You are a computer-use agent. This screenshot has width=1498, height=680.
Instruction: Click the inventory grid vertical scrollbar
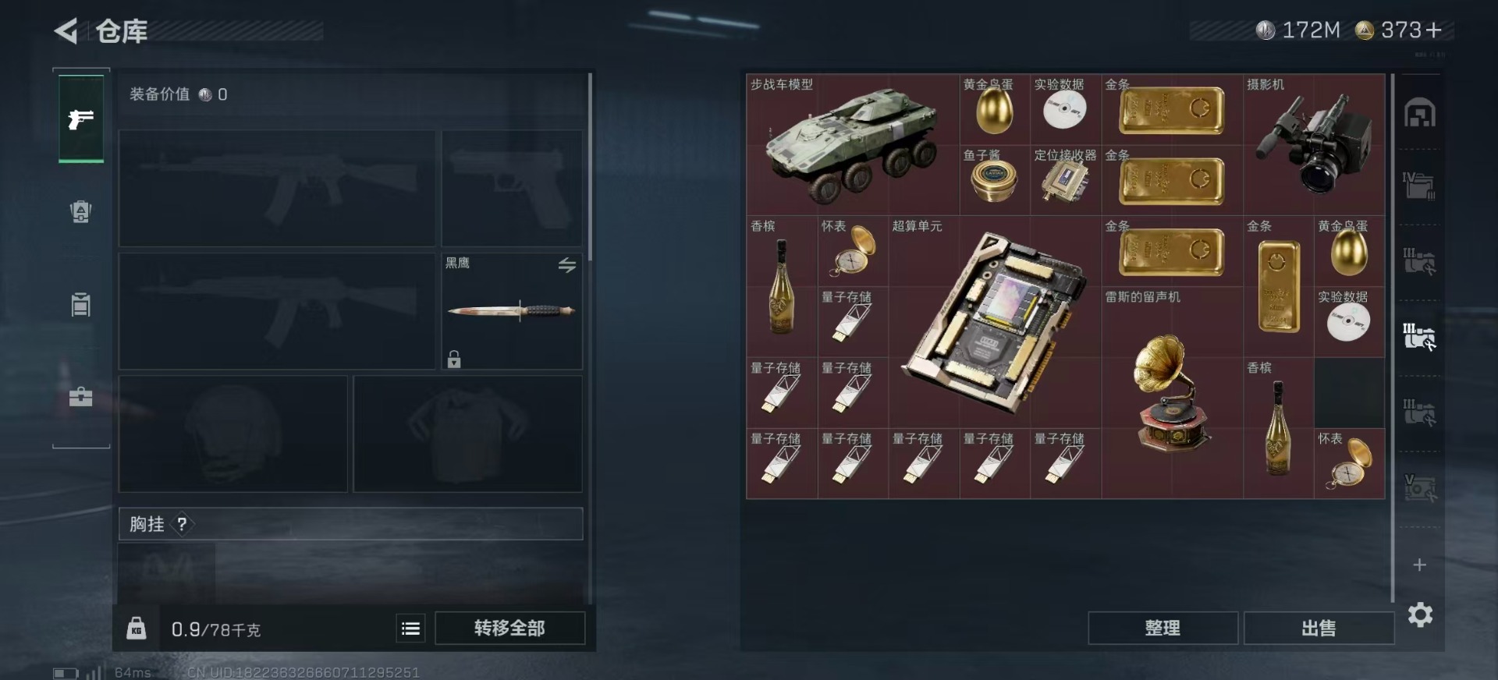[1392, 338]
